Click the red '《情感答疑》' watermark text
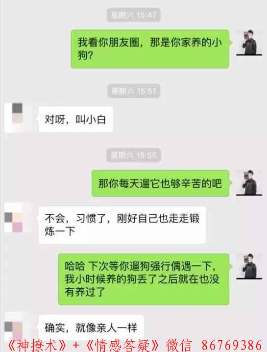 coord(123,345)
